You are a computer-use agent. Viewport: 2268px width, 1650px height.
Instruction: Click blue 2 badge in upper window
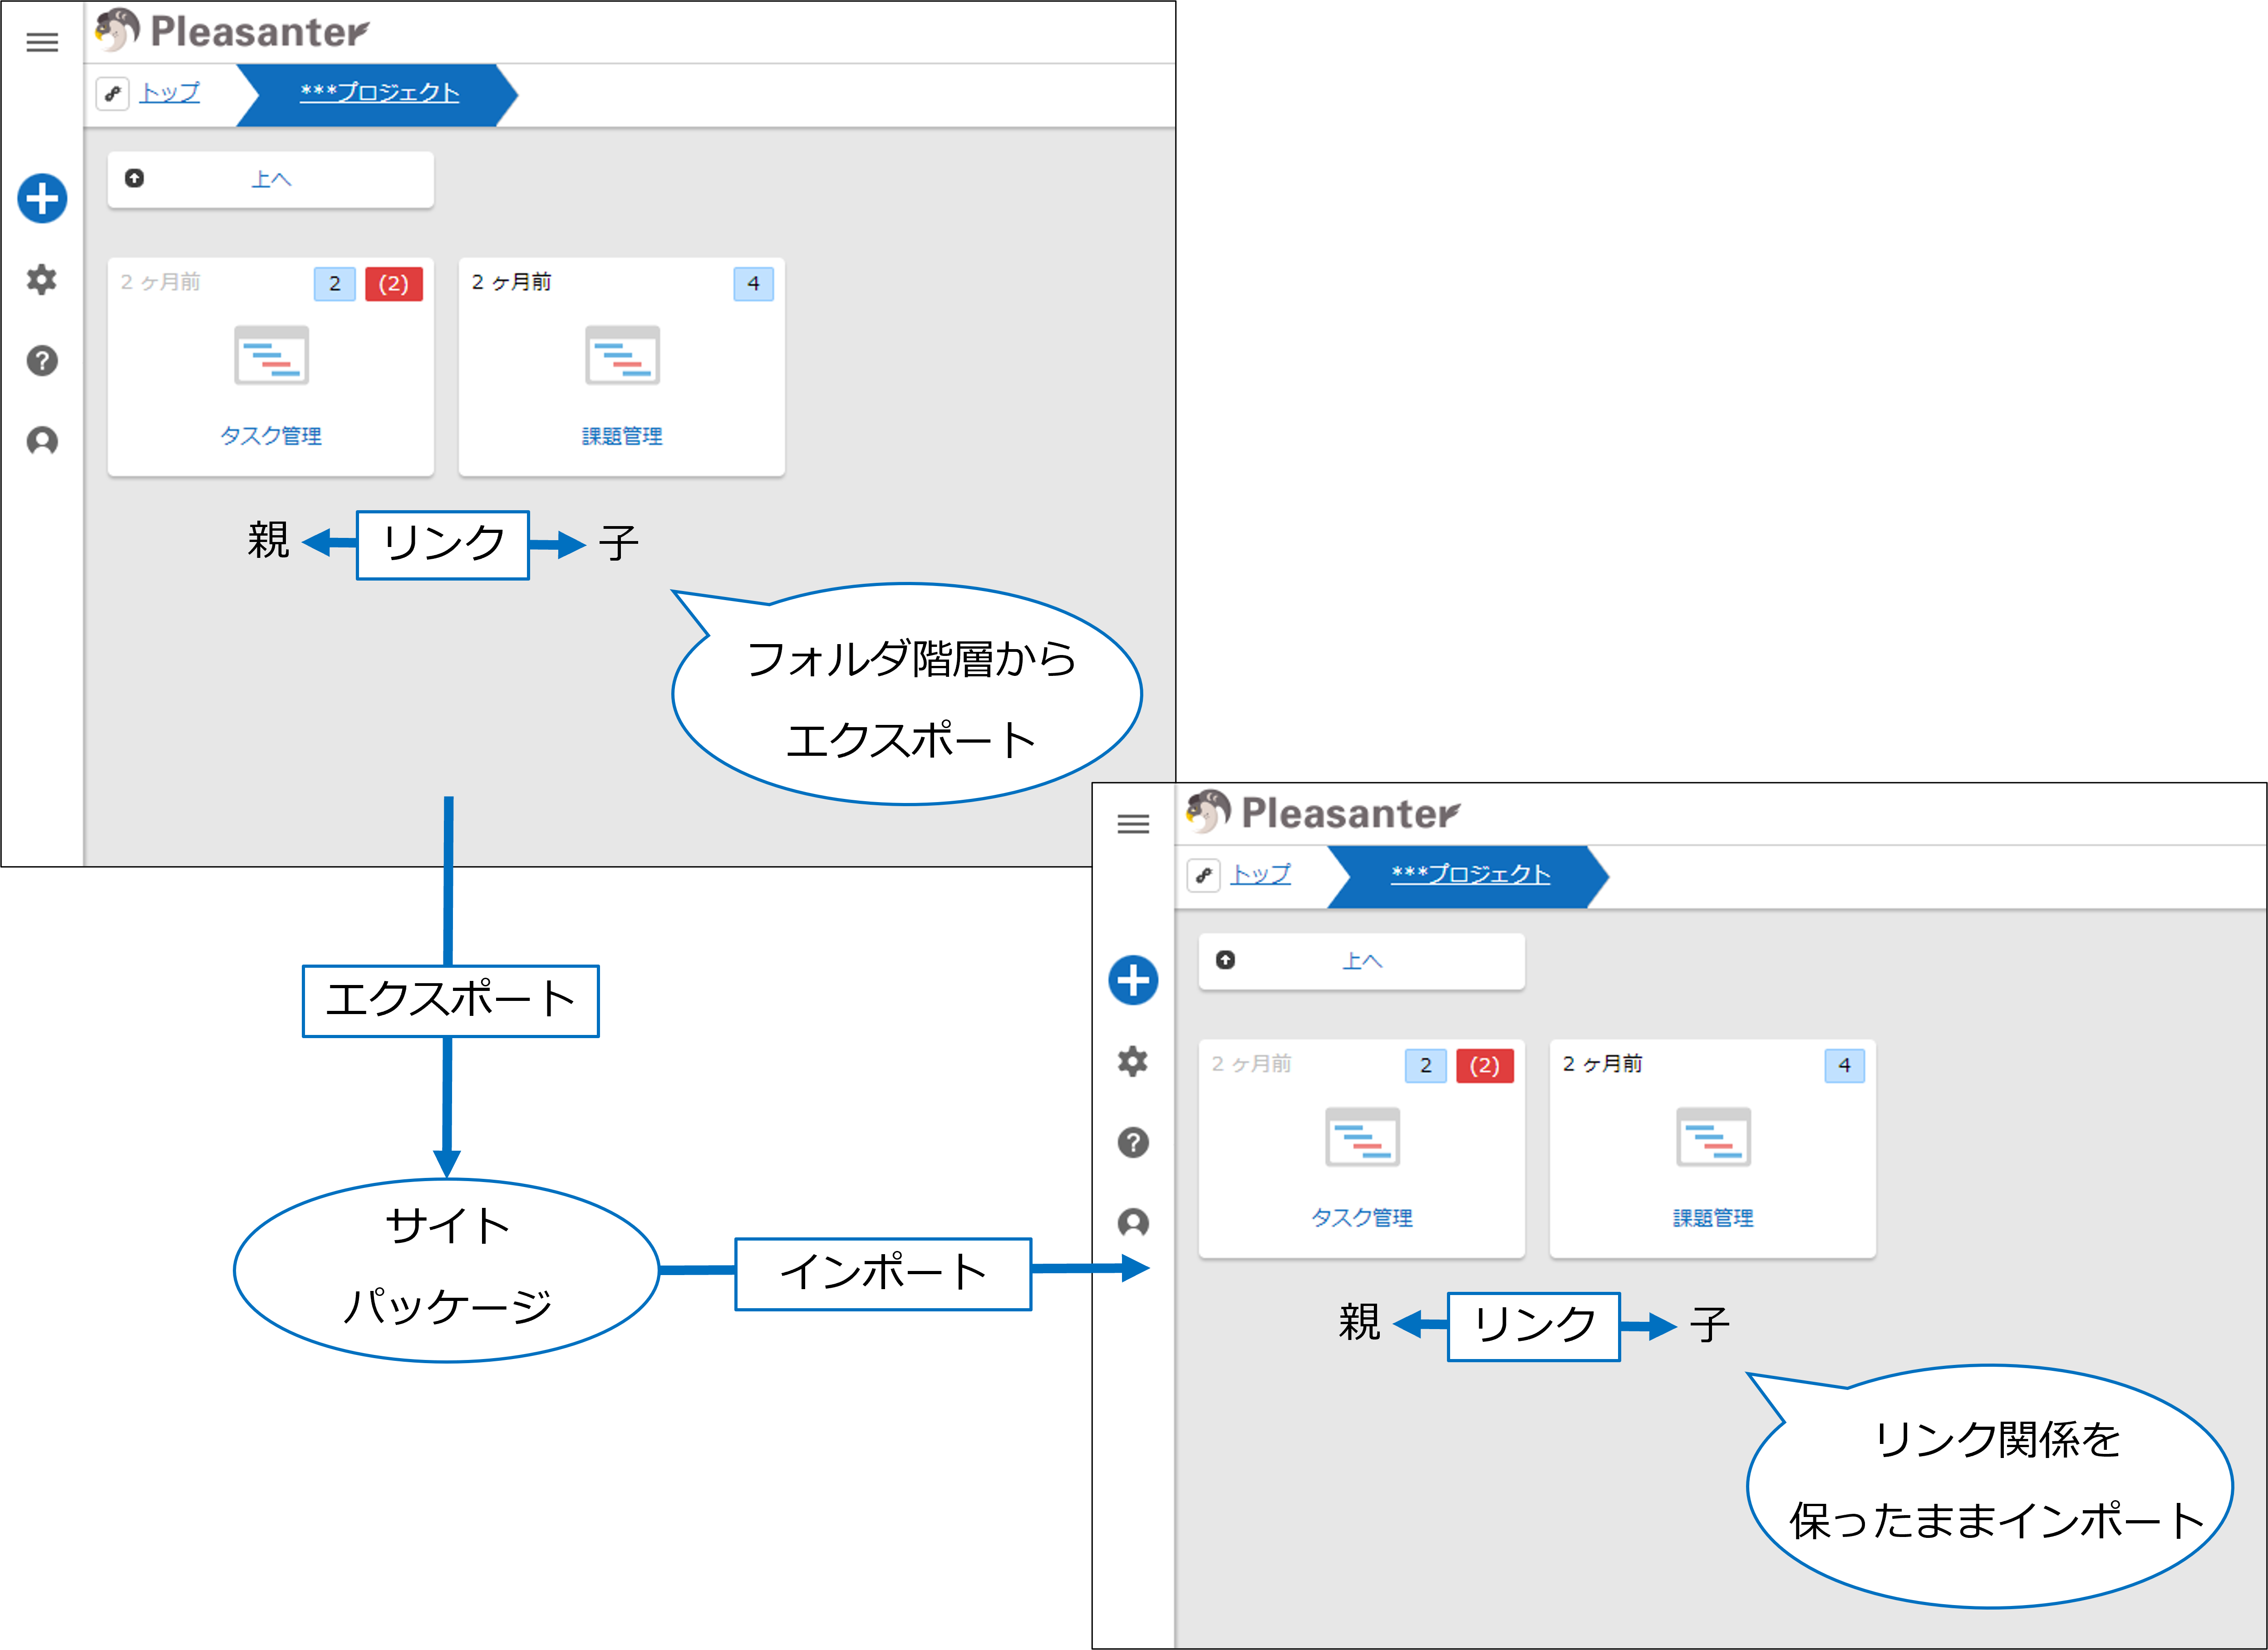pyautogui.click(x=335, y=284)
